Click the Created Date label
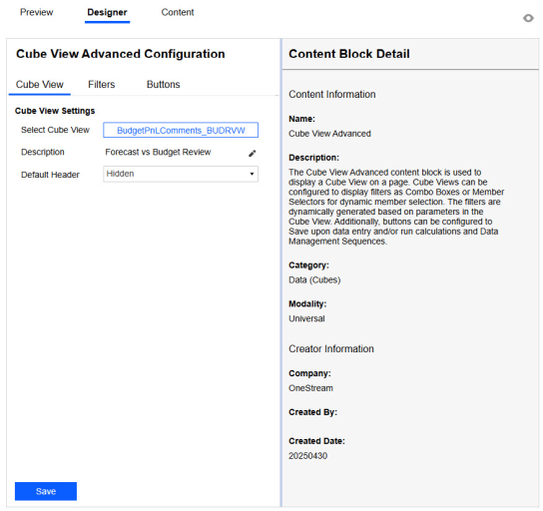Screen dimensions: 543x511 [x=316, y=441]
